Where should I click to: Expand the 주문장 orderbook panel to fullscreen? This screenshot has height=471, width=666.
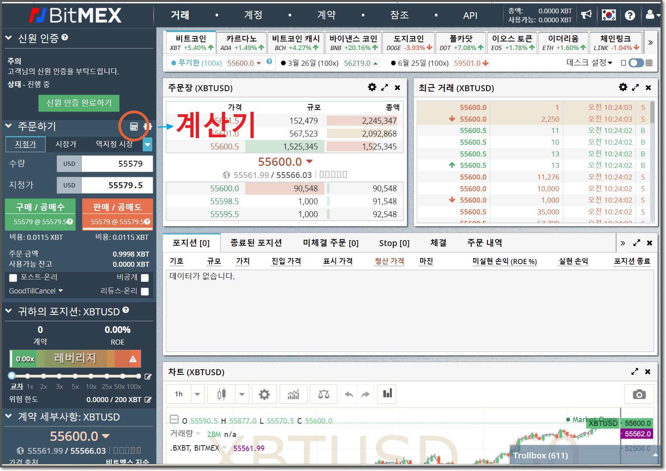tap(385, 88)
